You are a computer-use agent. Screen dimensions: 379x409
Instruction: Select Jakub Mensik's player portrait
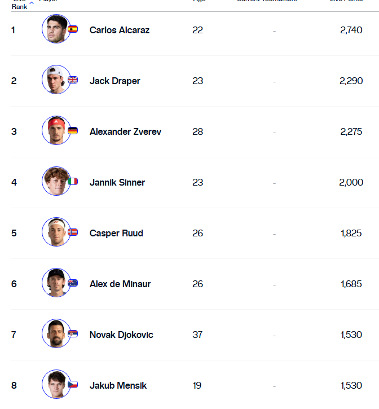coord(56,384)
